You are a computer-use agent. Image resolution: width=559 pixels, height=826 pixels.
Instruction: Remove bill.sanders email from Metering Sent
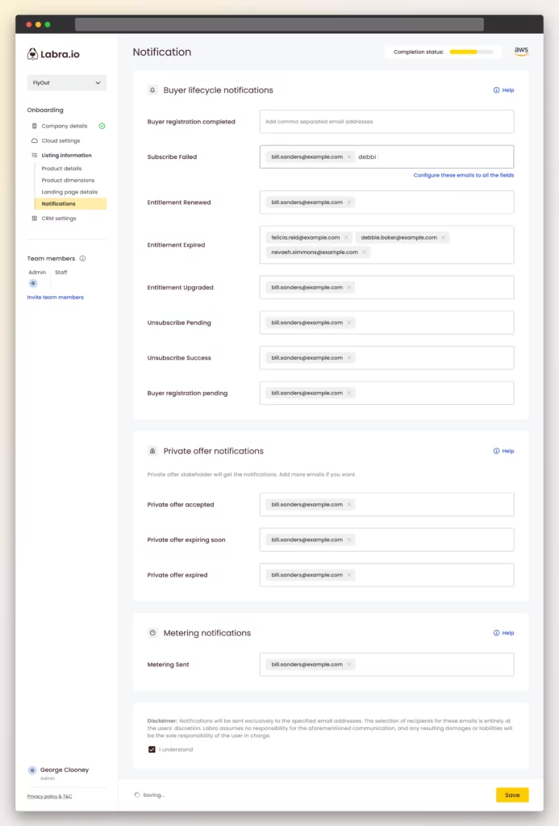click(x=348, y=665)
